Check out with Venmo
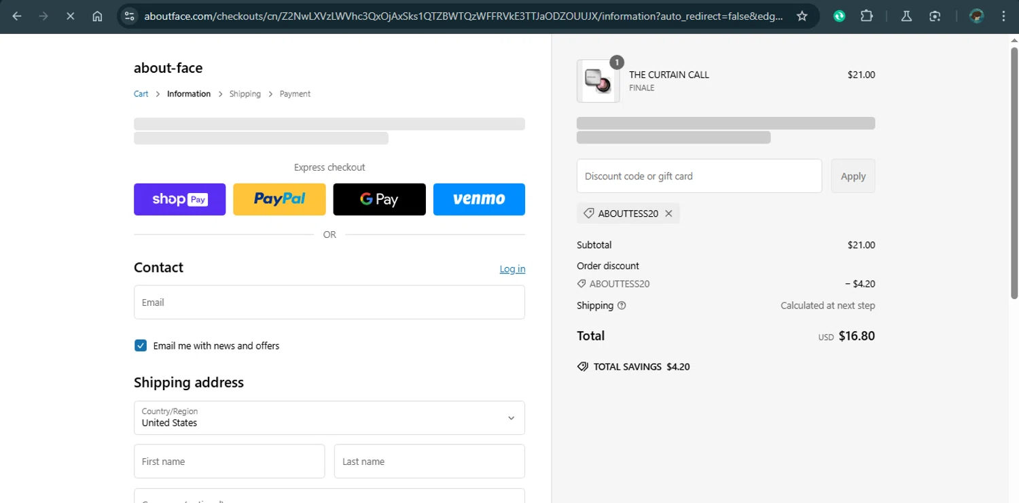The image size is (1019, 503). coord(479,199)
